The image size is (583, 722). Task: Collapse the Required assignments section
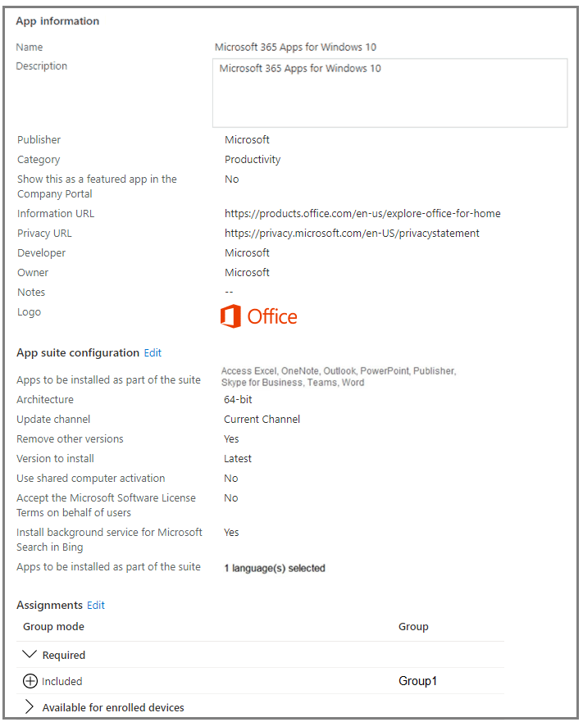point(30,654)
